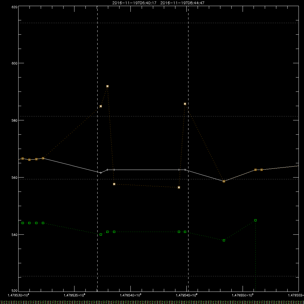Select the lowest green square near 538

point(224,240)
